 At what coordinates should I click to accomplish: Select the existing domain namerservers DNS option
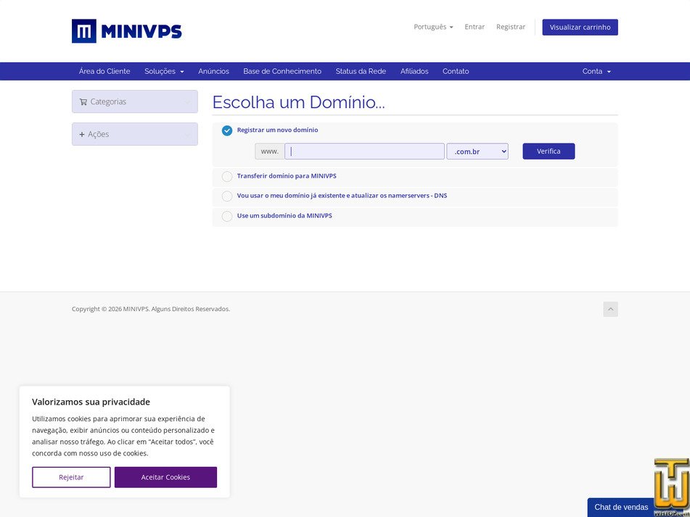[x=227, y=196]
